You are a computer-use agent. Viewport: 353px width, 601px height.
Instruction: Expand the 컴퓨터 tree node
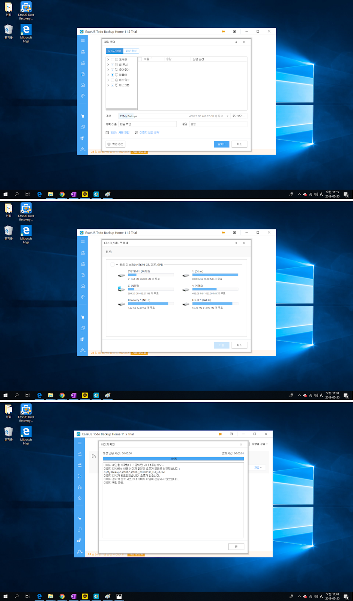coord(108,75)
